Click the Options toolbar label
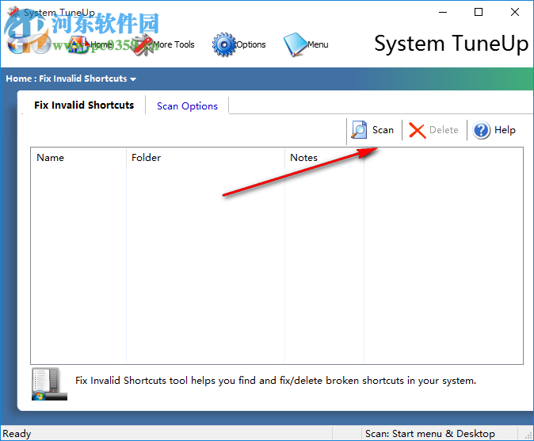The image size is (534, 441). tap(251, 44)
